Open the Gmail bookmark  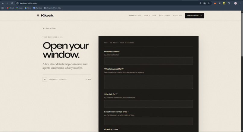pos(11,8)
